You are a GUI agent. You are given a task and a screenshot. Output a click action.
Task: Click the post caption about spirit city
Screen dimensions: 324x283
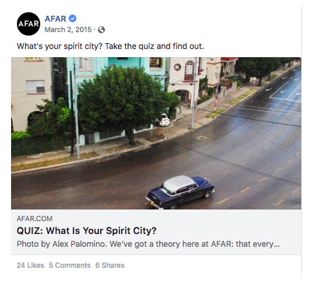(110, 46)
